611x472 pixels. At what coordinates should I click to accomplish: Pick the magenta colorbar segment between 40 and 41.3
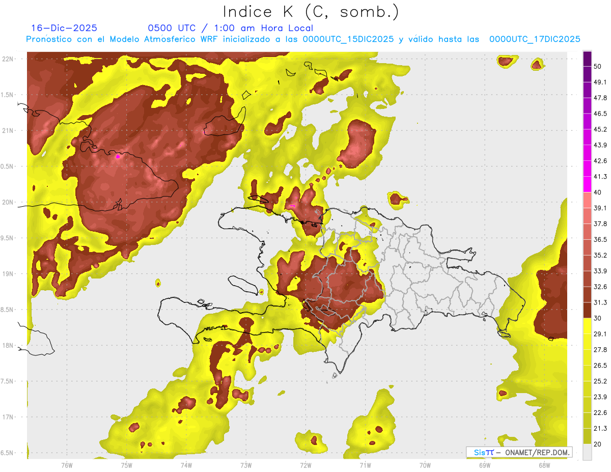tap(587, 184)
